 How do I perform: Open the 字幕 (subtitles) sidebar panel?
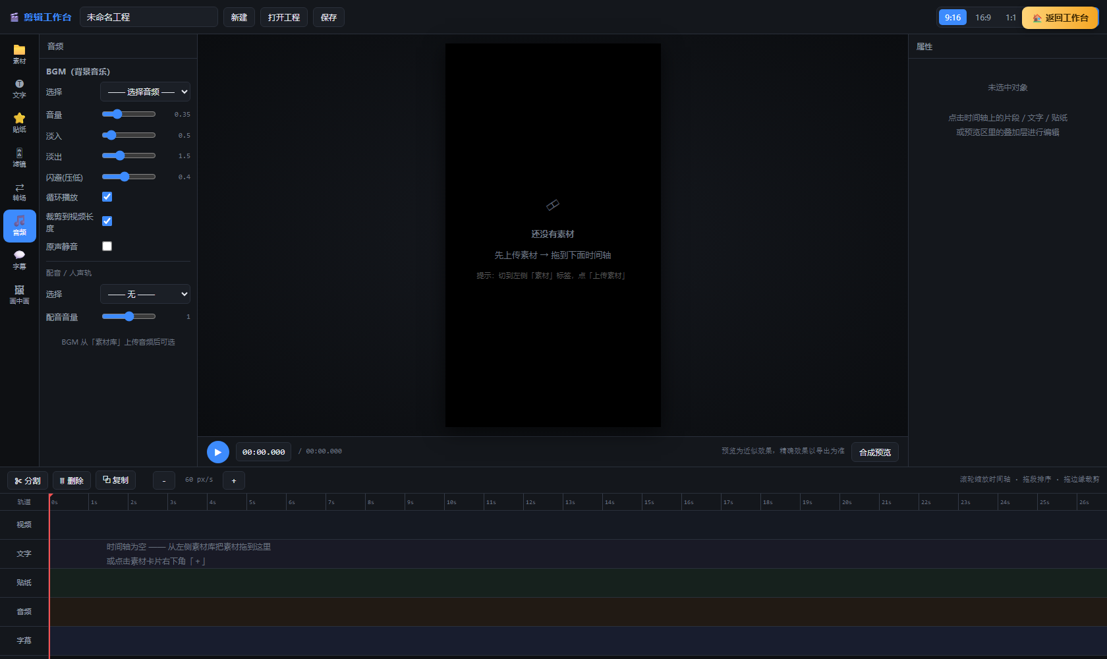[20, 260]
